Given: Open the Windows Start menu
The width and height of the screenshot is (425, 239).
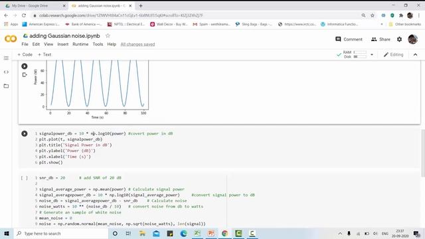Looking at the screenshot, I should [x=7, y=233].
